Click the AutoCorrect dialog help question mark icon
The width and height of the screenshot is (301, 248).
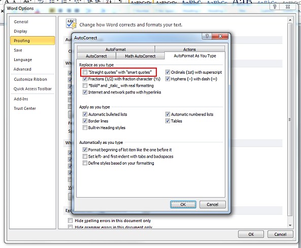[x=207, y=36]
